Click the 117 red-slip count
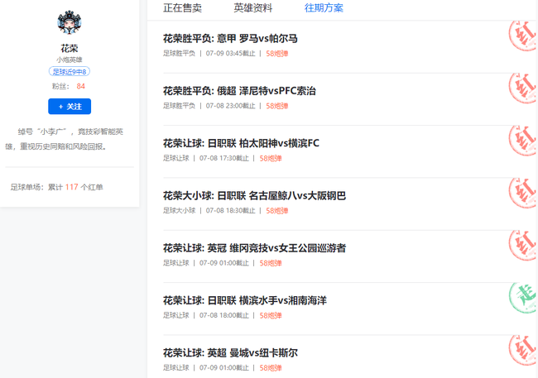 coord(72,187)
